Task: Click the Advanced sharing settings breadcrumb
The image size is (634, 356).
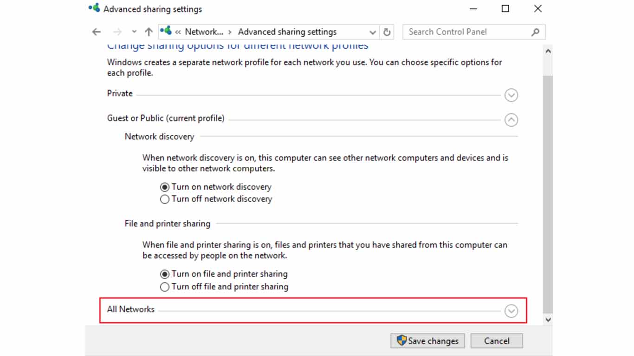Action: point(287,32)
